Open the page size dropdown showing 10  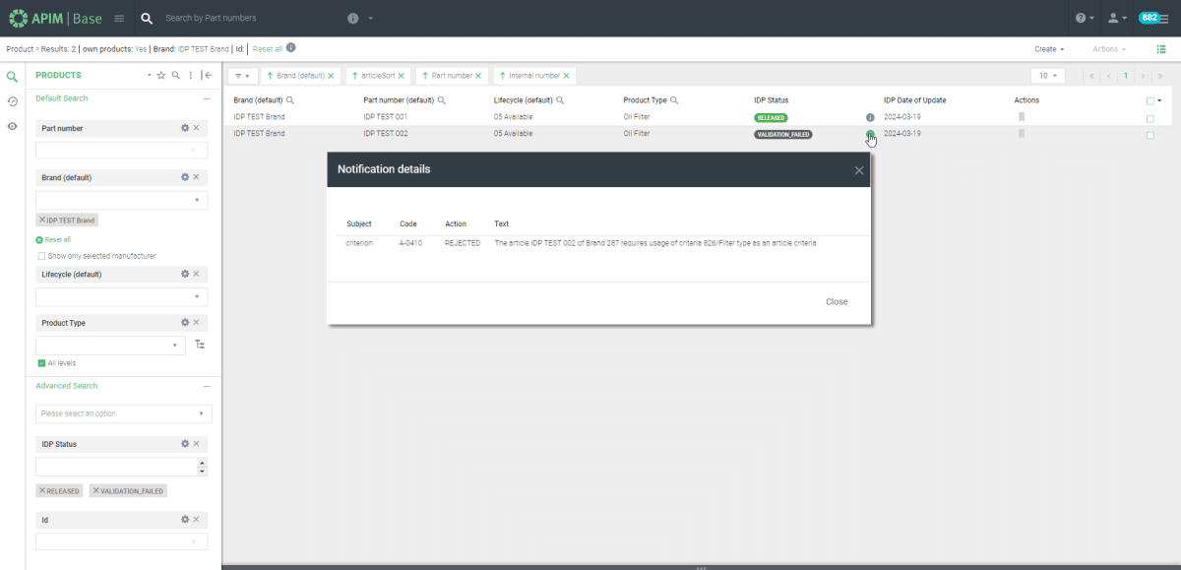(x=1048, y=75)
